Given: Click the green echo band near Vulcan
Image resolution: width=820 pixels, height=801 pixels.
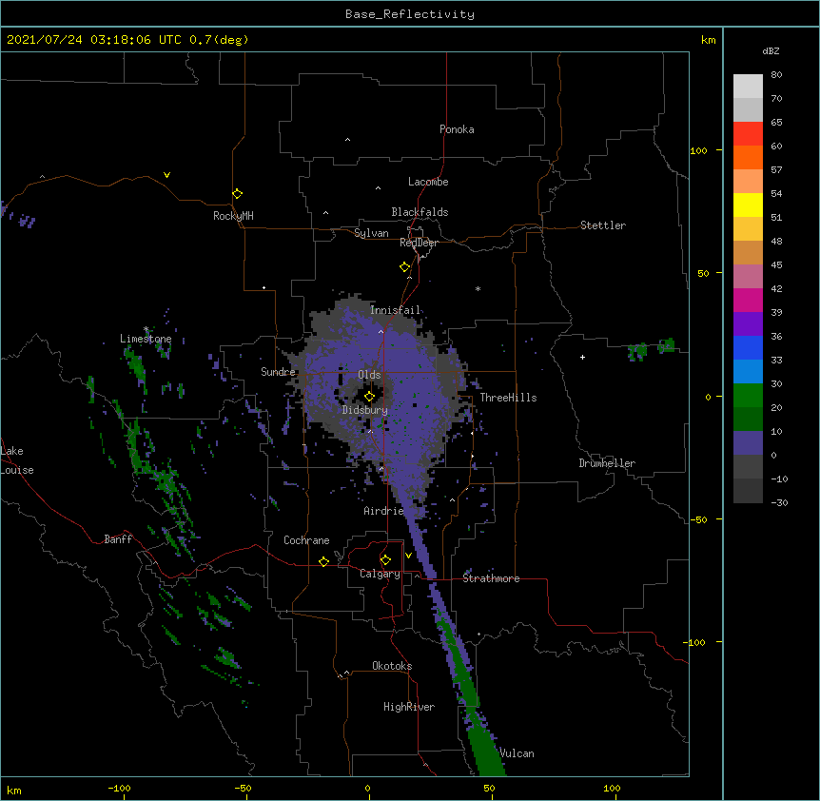Looking at the screenshot, I should pyautogui.click(x=486, y=752).
